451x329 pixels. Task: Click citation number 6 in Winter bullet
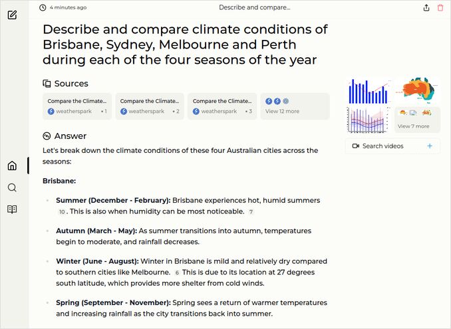coord(177,273)
